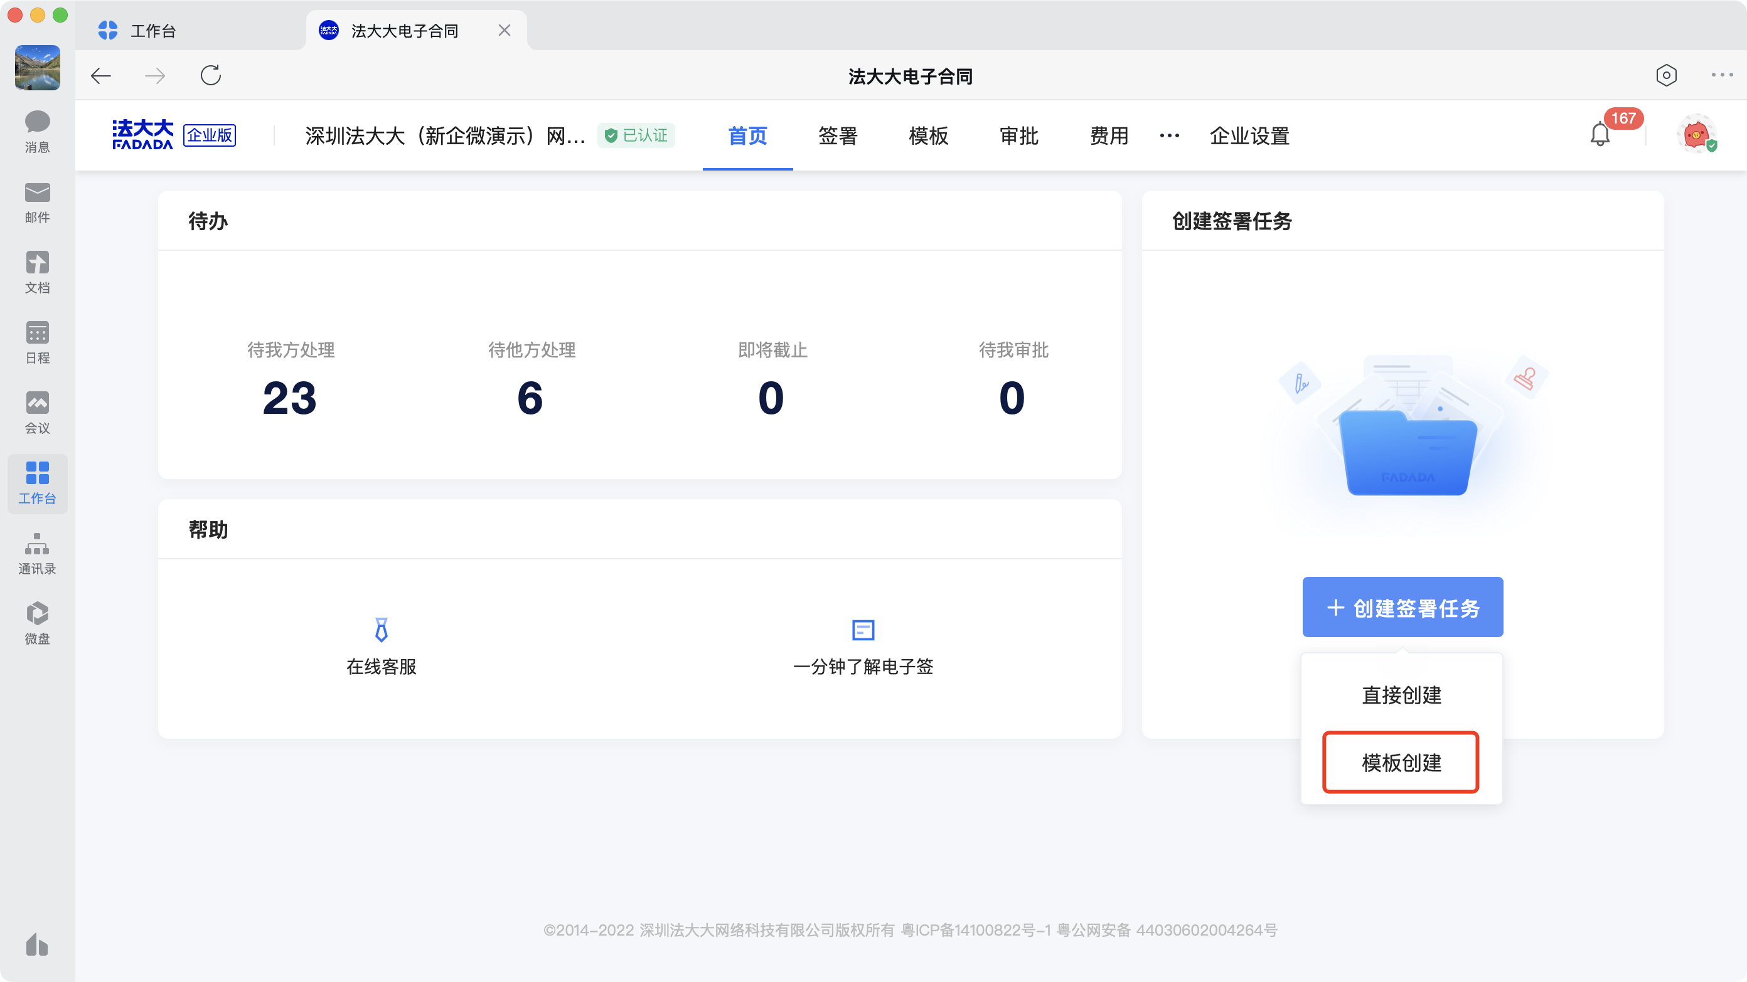The image size is (1747, 982).
Task: Open Meetings (会议) in the sidebar
Action: (37, 413)
